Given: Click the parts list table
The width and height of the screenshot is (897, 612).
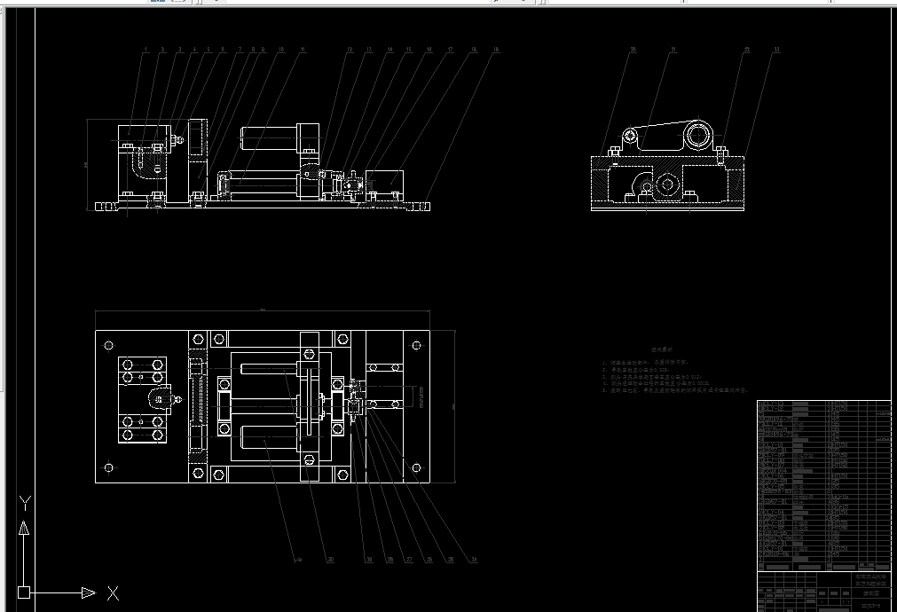Looking at the screenshot, I should point(824,485).
